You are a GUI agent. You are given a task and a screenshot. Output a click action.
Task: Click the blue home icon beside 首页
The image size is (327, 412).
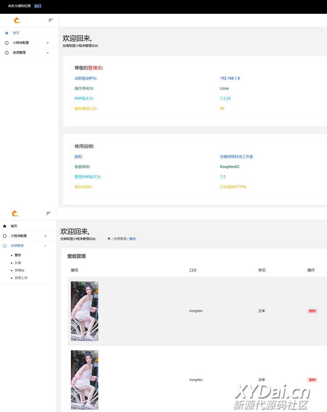tap(7, 33)
